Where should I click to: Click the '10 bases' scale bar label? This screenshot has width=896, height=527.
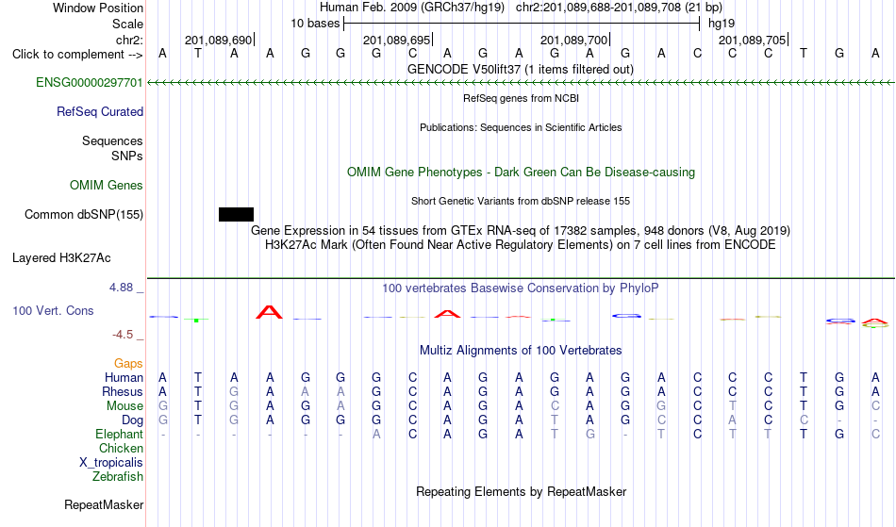click(315, 24)
